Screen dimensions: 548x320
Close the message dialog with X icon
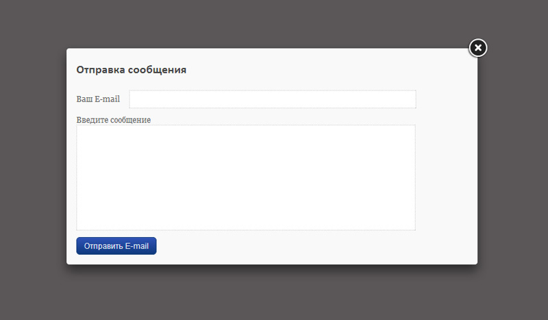pyautogui.click(x=477, y=47)
